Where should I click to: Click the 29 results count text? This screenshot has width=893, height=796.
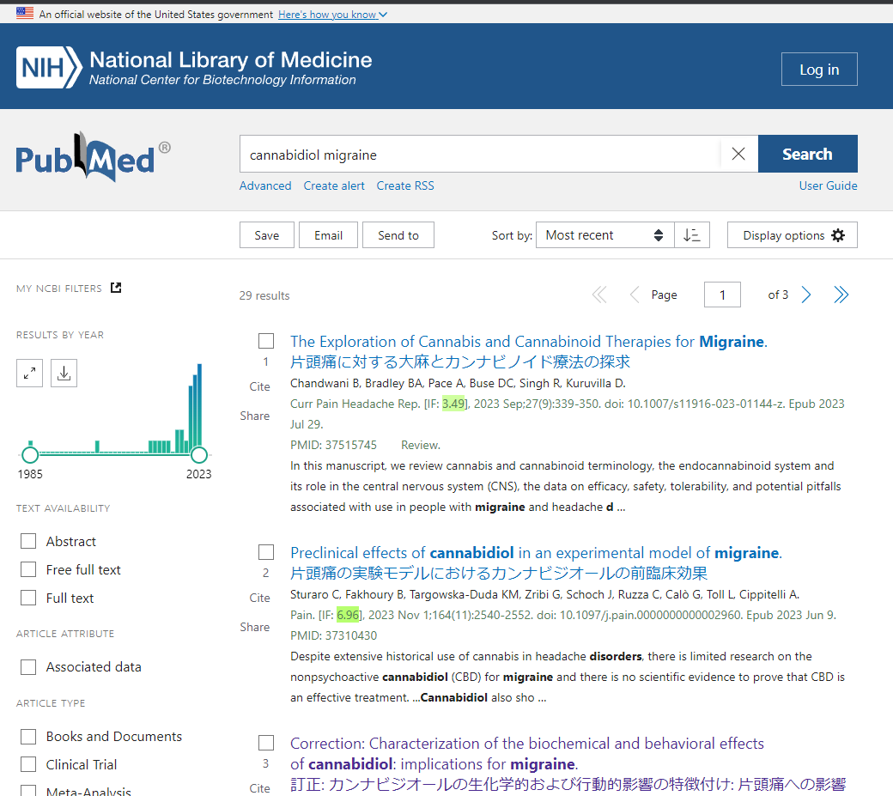pos(264,295)
